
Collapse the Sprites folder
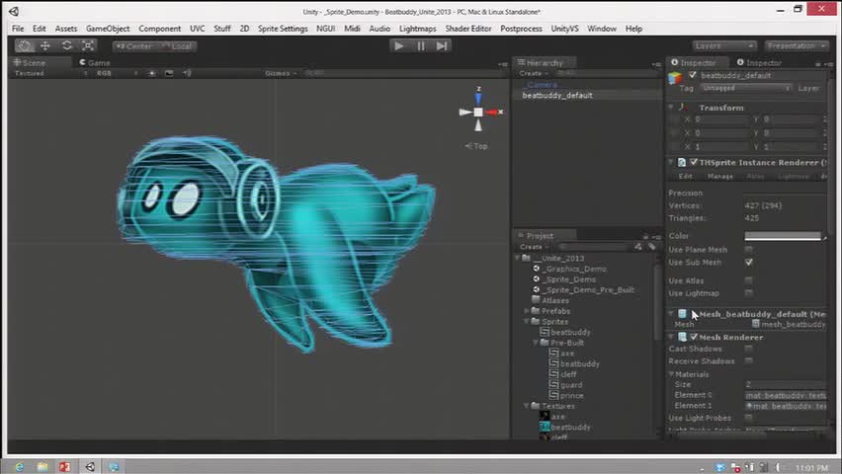tap(527, 322)
